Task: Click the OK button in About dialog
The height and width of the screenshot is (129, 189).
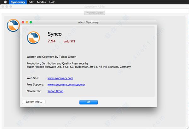Action: click(89, 102)
